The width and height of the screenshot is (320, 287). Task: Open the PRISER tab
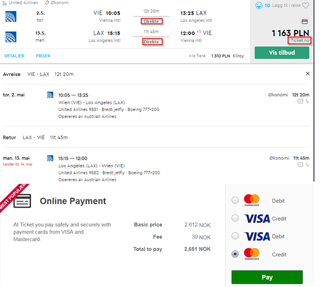pos(43,56)
